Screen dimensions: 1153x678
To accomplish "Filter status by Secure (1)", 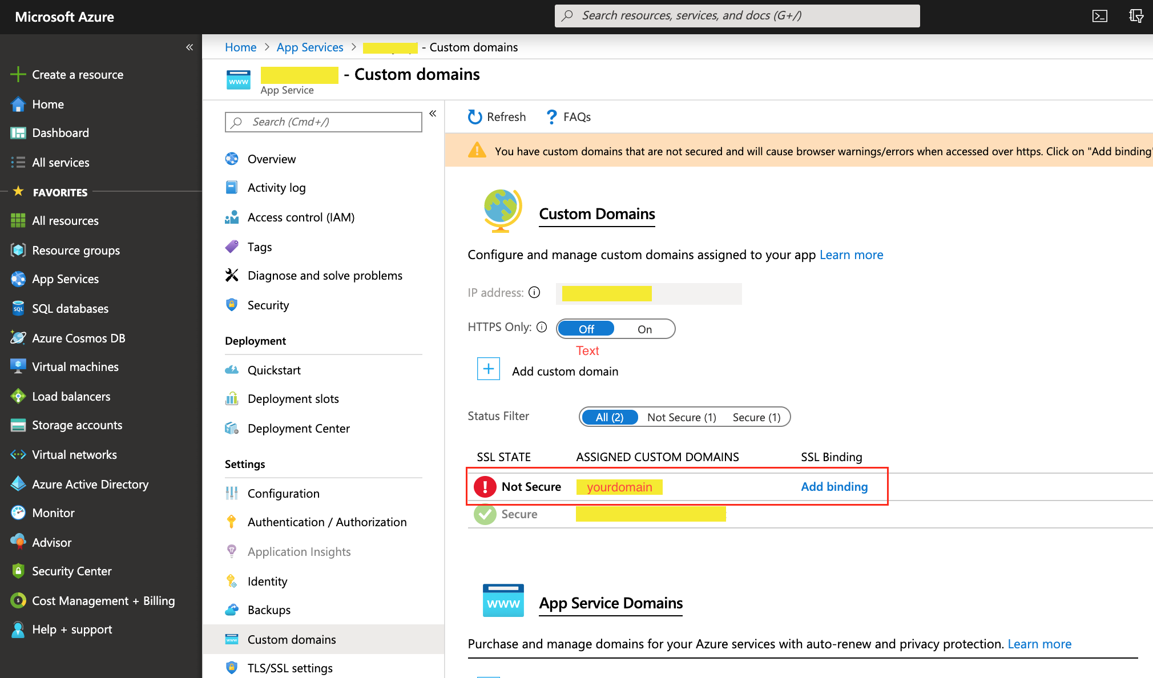I will pyautogui.click(x=756, y=417).
